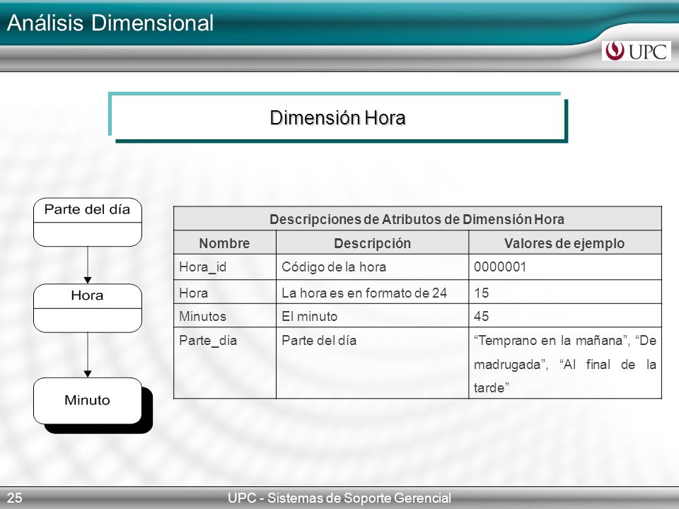The width and height of the screenshot is (679, 509).
Task: Select the 'Código de la hora' cell
Action: click(x=373, y=267)
